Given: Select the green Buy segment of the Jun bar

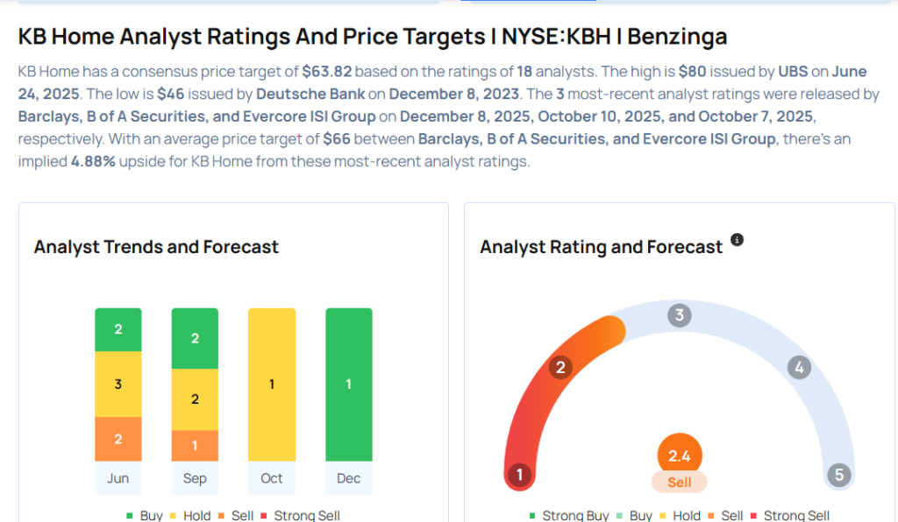Looking at the screenshot, I should pyautogui.click(x=118, y=329).
